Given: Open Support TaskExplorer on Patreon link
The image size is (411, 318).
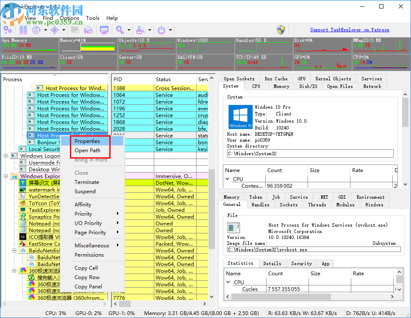Looking at the screenshot, I should click(350, 30).
